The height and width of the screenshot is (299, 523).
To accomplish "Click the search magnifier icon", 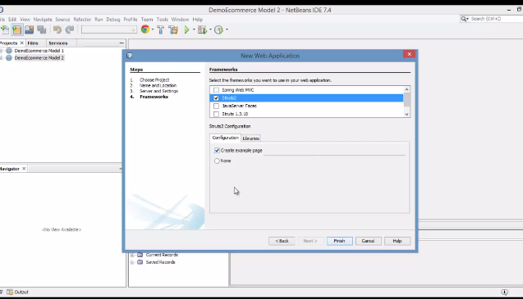I will pos(464,19).
